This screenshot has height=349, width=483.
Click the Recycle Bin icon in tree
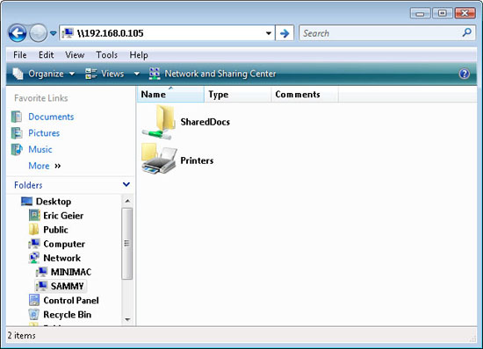(34, 315)
